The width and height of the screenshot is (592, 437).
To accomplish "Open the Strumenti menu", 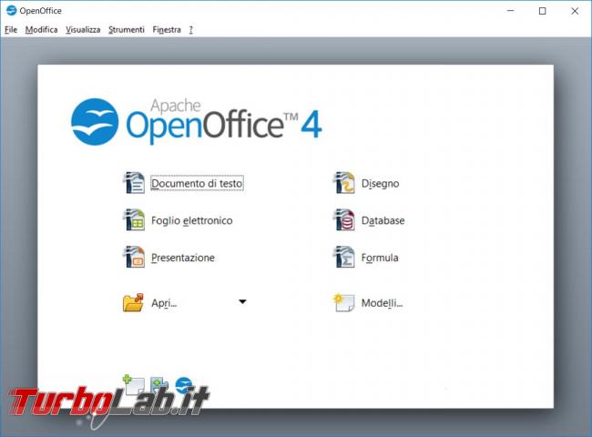I will [127, 29].
